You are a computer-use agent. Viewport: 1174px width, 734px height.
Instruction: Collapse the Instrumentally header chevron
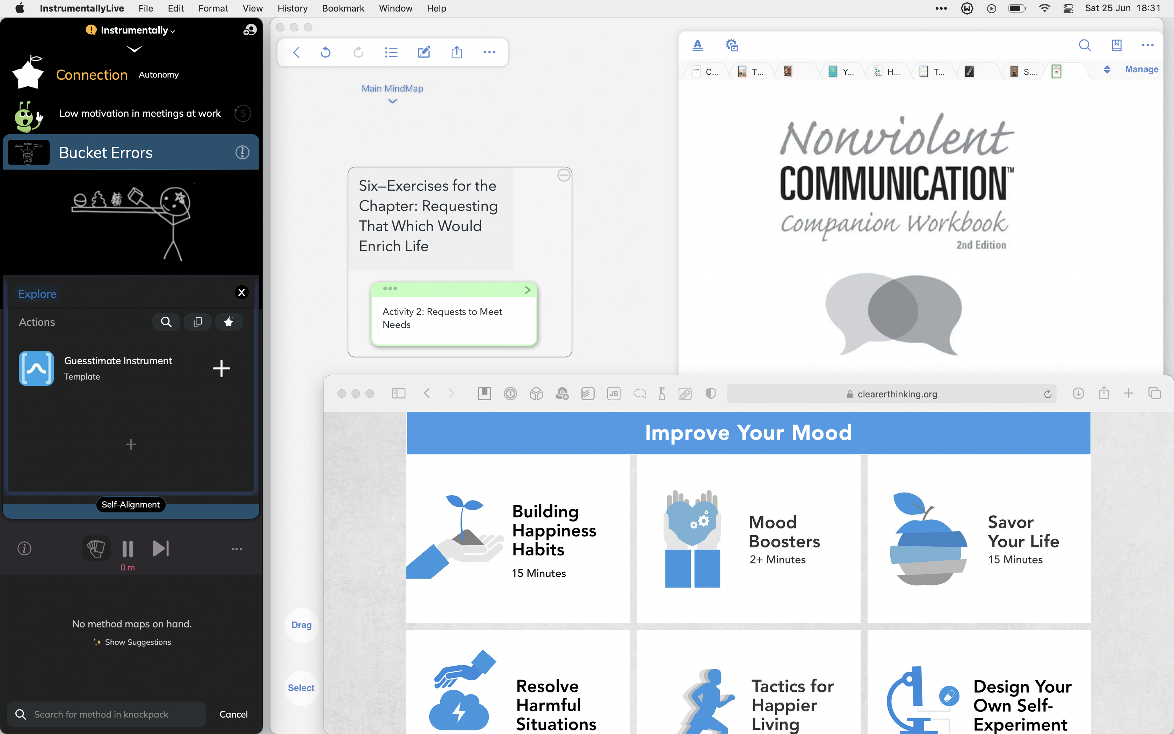point(134,49)
